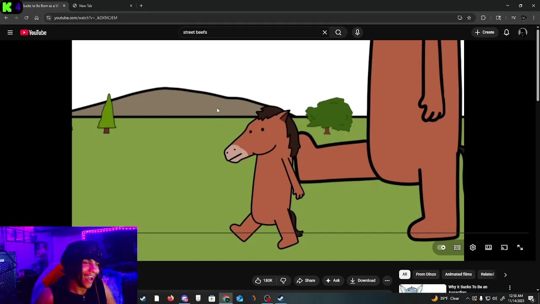Filter suggestions by From Dinzo
Image resolution: width=540 pixels, height=304 pixels.
426,274
